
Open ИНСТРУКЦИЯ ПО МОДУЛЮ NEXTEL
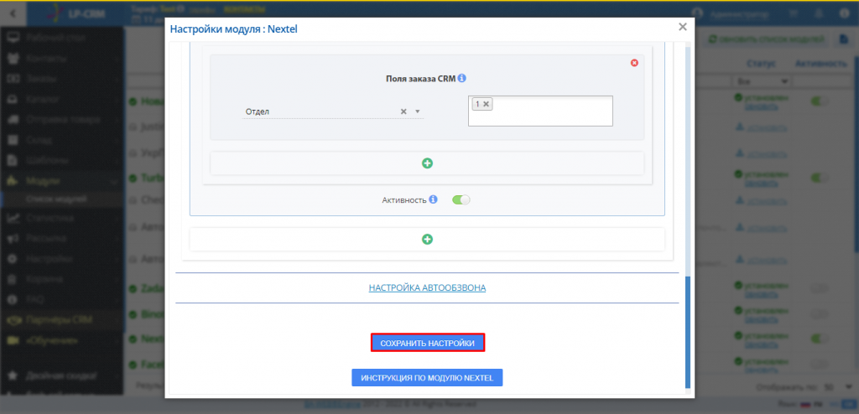tap(427, 378)
